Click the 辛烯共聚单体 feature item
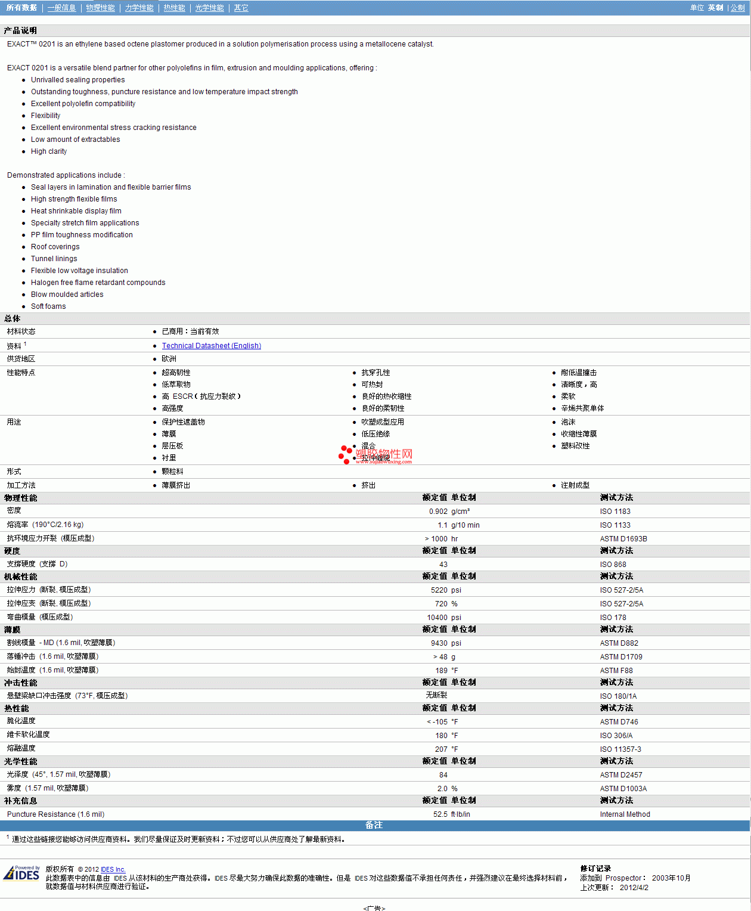The width and height of the screenshot is (751, 911). point(582,408)
